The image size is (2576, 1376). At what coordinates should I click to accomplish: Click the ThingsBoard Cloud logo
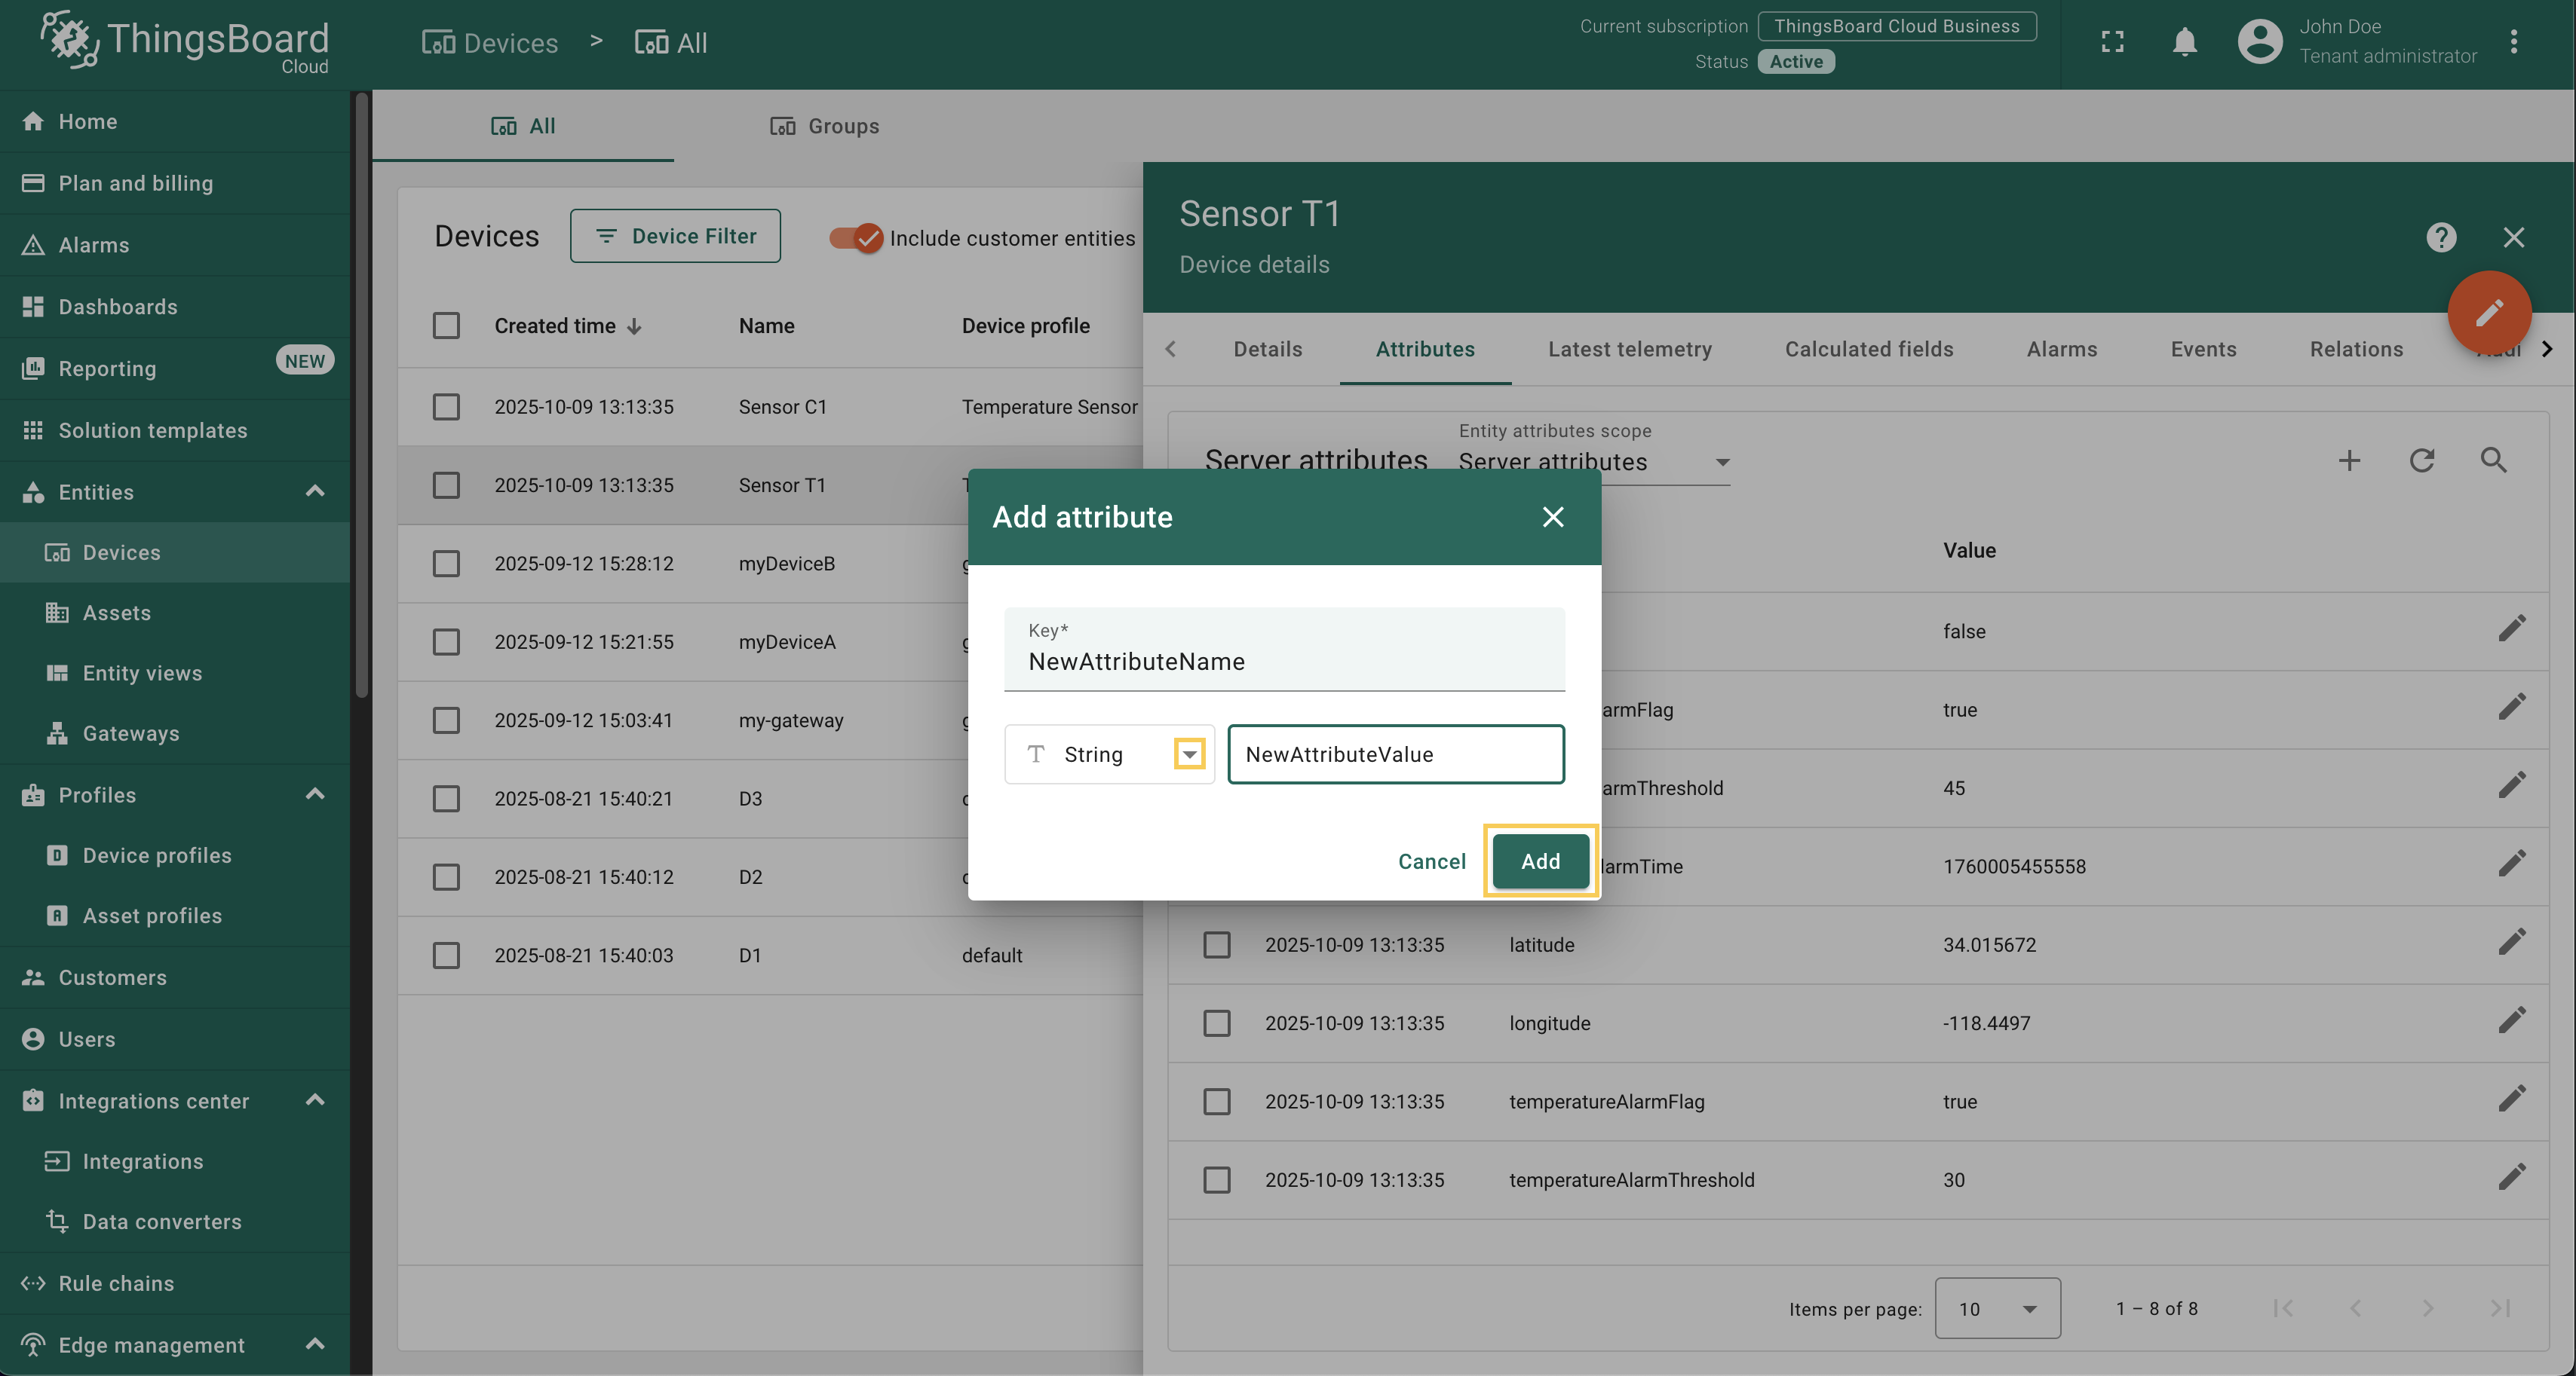(x=183, y=42)
